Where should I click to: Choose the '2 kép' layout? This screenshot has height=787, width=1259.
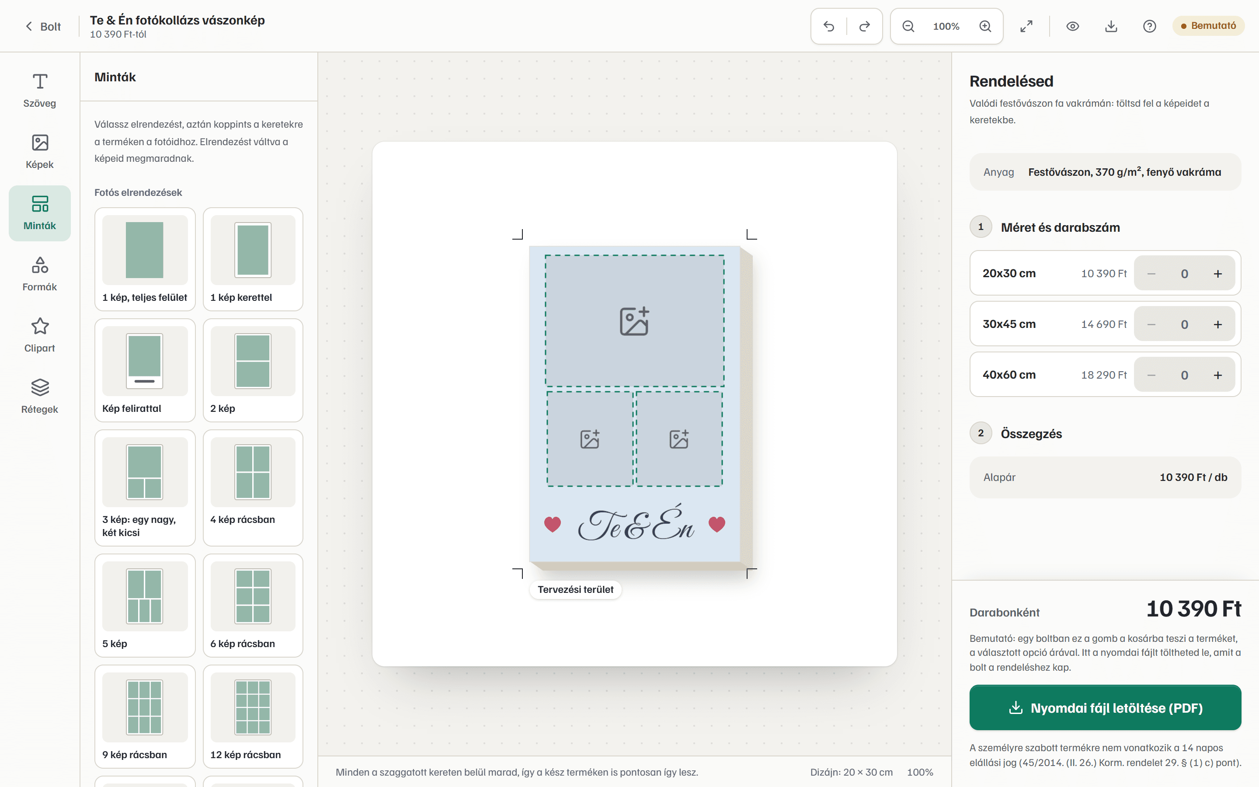[x=253, y=370]
